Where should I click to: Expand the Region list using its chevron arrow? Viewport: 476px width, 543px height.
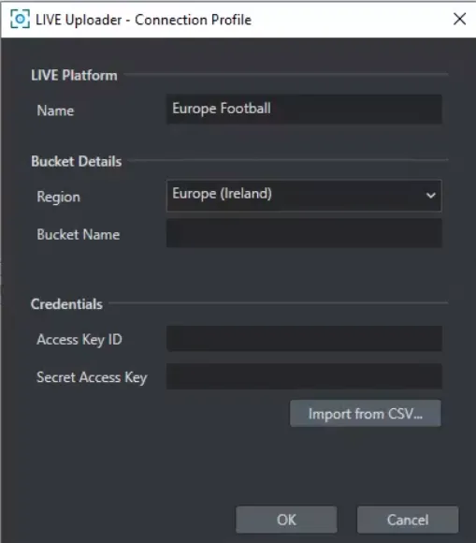[x=431, y=196]
